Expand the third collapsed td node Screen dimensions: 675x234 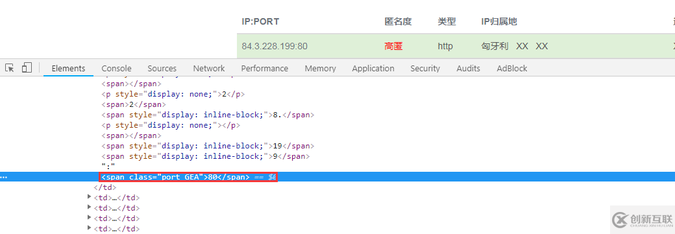click(x=90, y=218)
